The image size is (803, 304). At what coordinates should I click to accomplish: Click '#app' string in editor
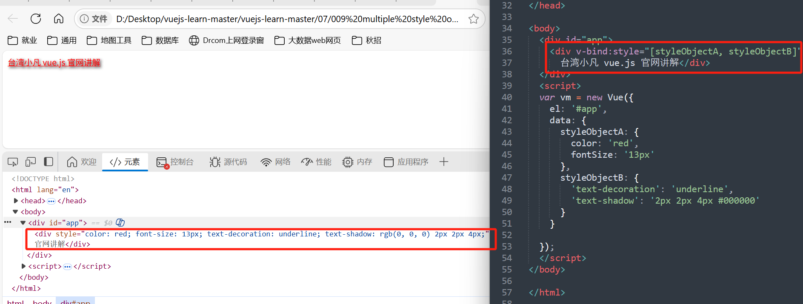[x=586, y=109]
